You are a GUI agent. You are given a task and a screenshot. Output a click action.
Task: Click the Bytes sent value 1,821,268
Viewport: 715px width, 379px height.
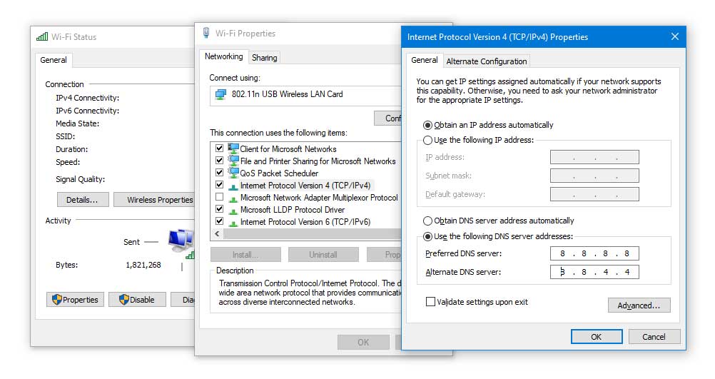(143, 265)
